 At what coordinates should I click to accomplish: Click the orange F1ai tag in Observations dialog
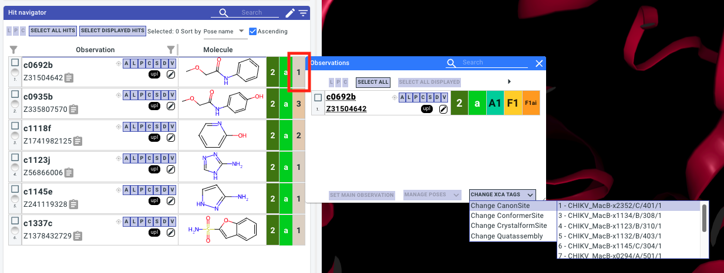[x=531, y=103]
